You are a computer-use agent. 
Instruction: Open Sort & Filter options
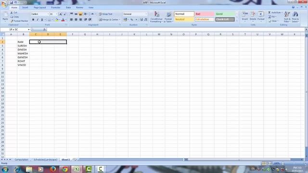pos(287,17)
